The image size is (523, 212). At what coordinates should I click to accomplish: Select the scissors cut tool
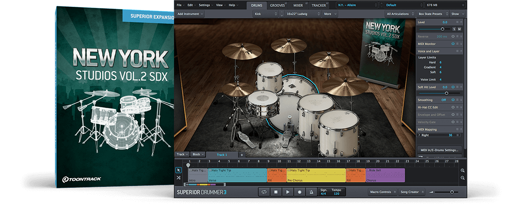pos(179,178)
